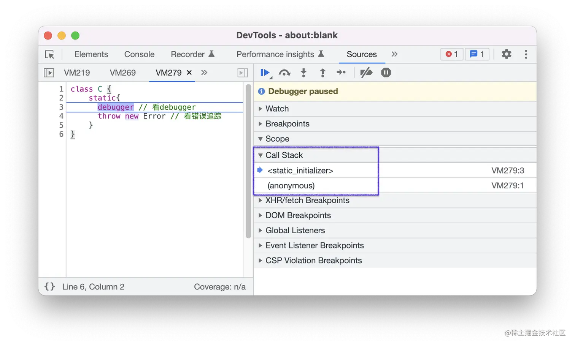The width and height of the screenshot is (575, 346).
Task: Click the Step out of current function icon
Action: coord(322,73)
